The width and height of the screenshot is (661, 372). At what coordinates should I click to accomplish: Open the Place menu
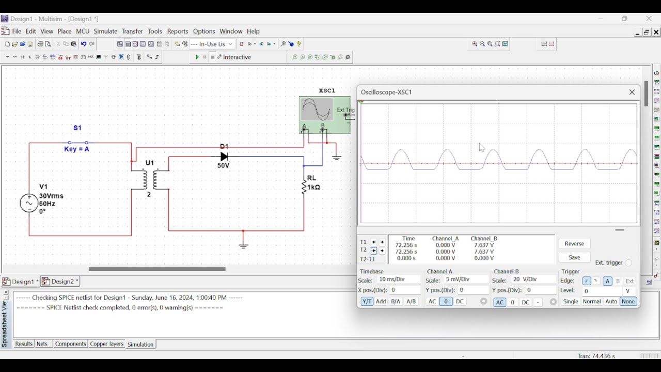[65, 32]
